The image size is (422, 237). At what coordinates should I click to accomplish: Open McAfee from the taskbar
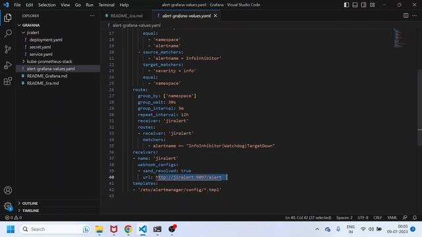pos(114,229)
